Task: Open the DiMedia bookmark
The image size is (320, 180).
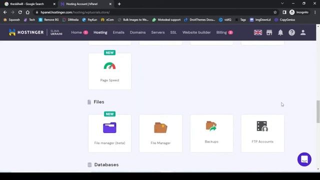Action: click(70, 20)
